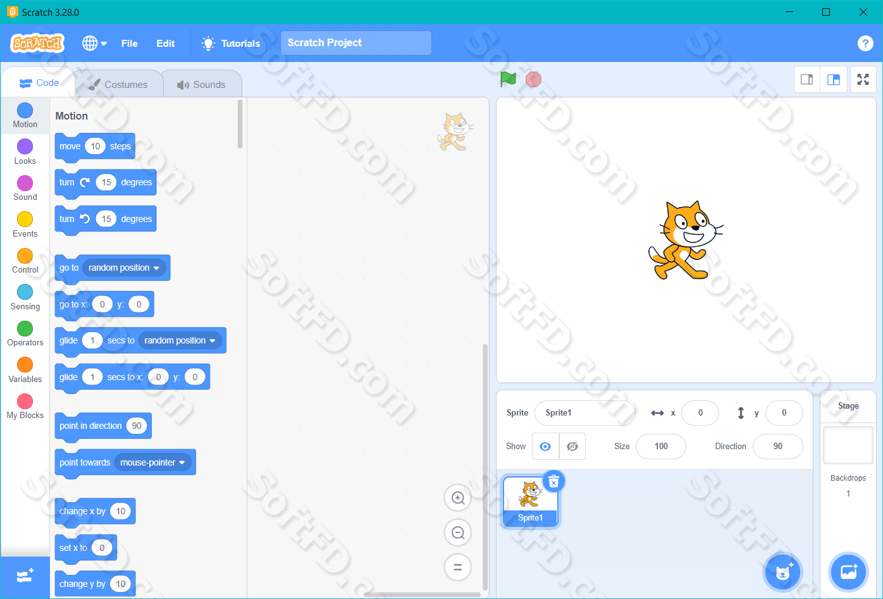Zoom in the code workspace
The height and width of the screenshot is (599, 883).
[458, 498]
